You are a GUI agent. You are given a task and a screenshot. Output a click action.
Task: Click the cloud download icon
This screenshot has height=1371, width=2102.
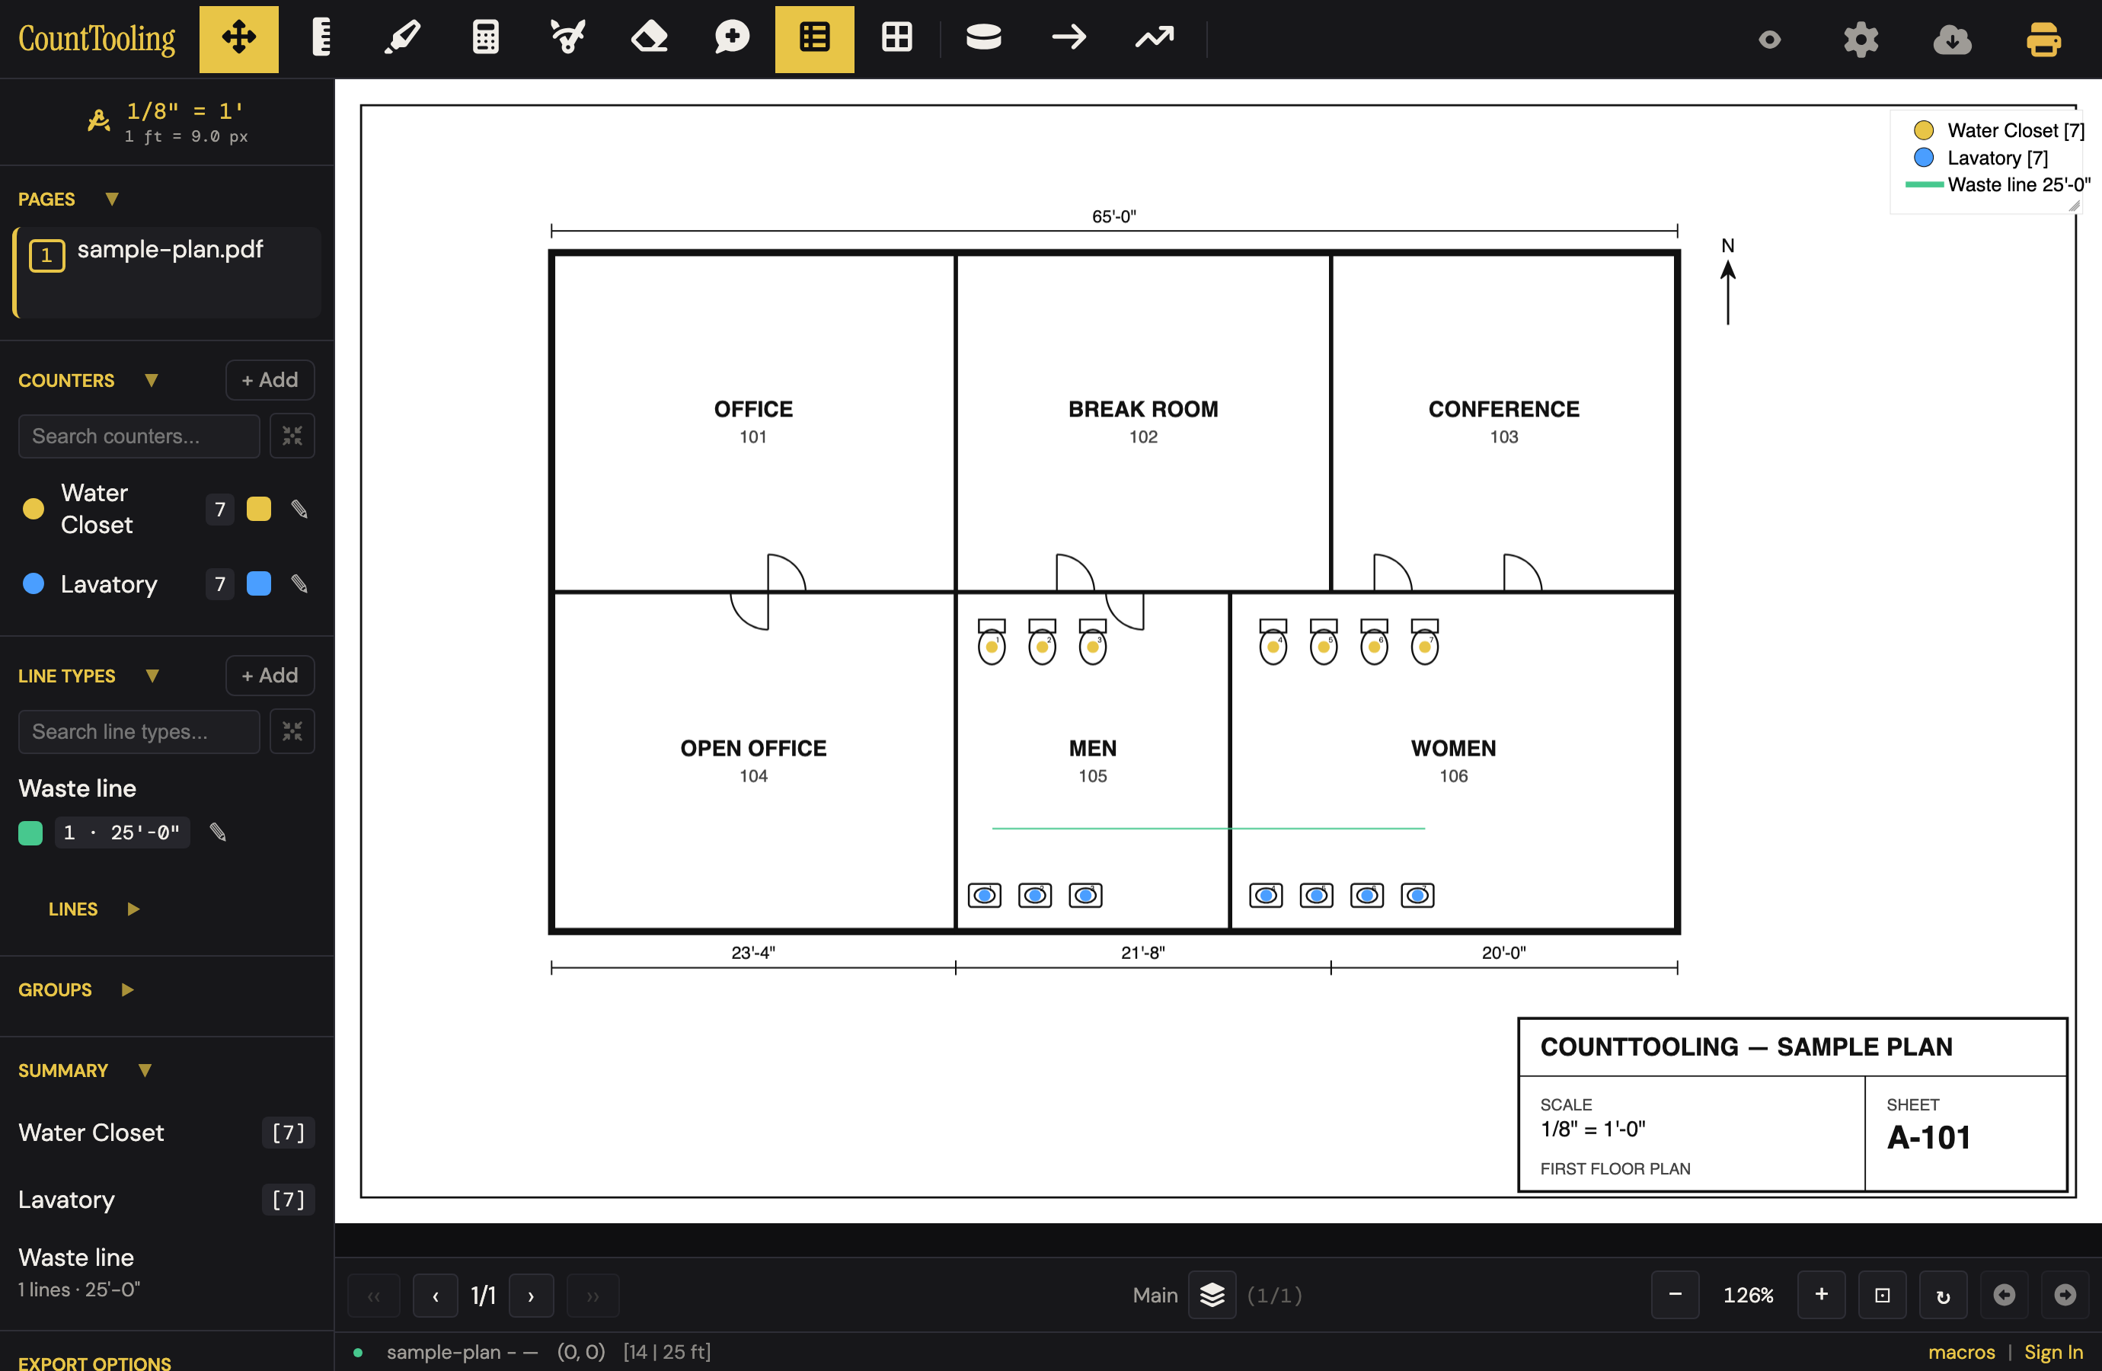tap(1952, 40)
